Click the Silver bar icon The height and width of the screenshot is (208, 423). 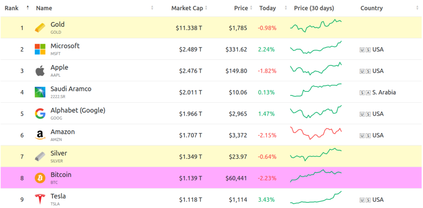[40, 157]
